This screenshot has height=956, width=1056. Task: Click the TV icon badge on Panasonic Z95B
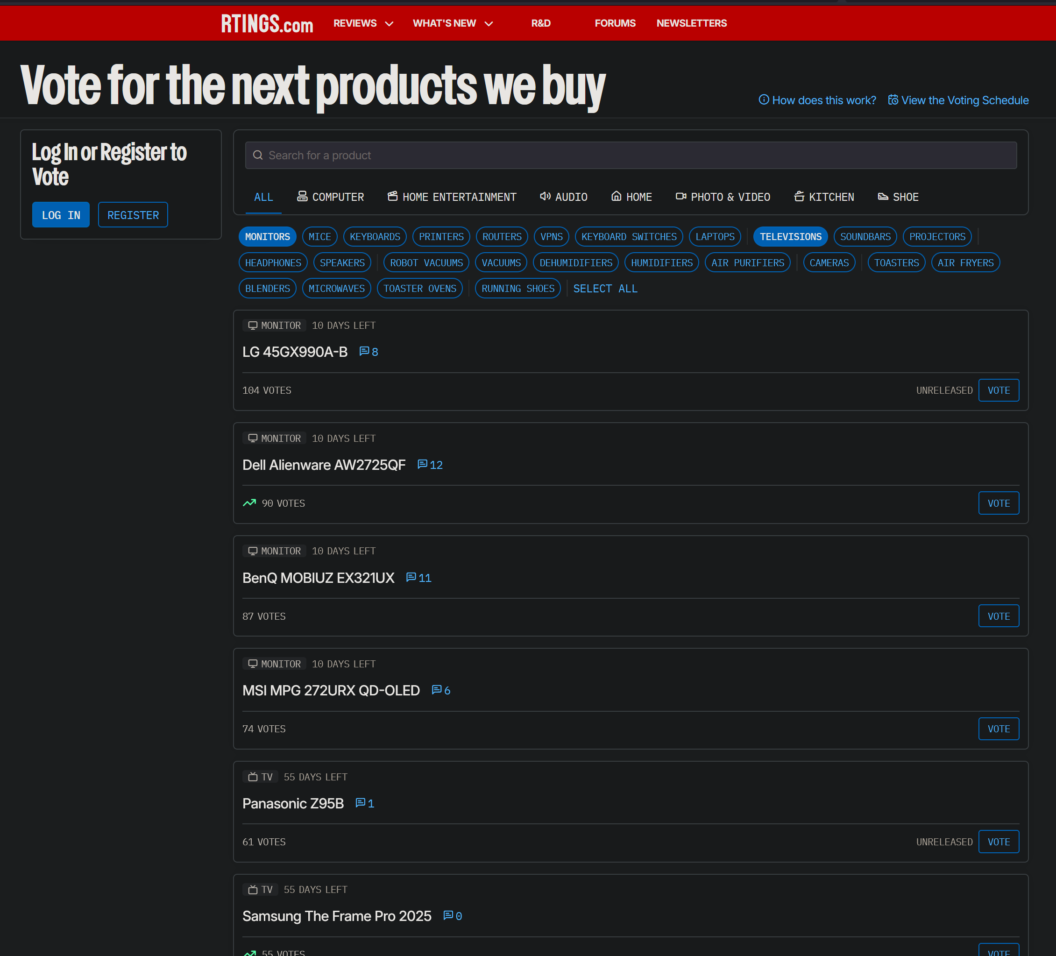(253, 777)
